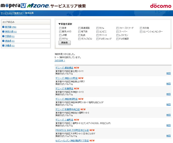The width and height of the screenshot is (173, 143).
Task: Check the 私鉄 checkbox
Action: click(x=79, y=35)
